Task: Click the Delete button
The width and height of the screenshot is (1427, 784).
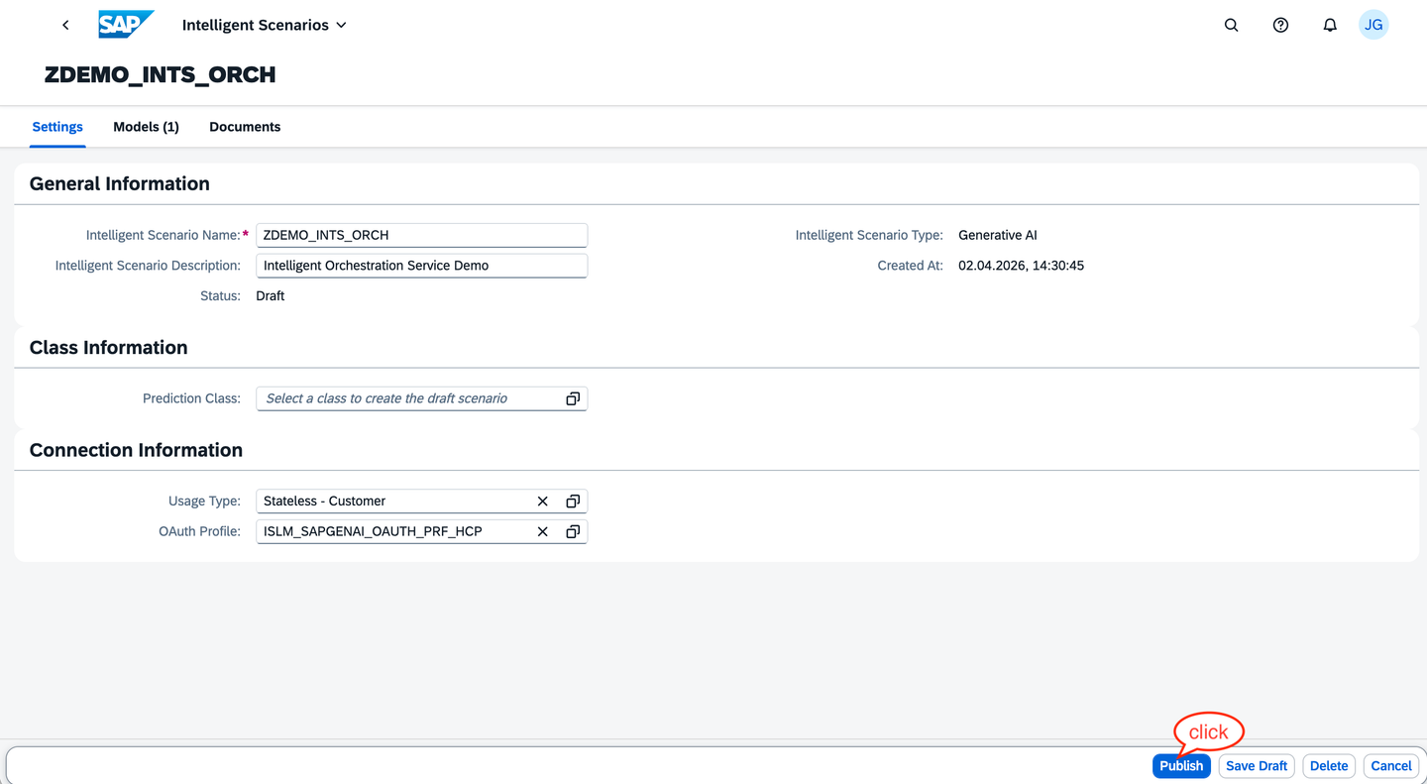Action: click(x=1329, y=766)
